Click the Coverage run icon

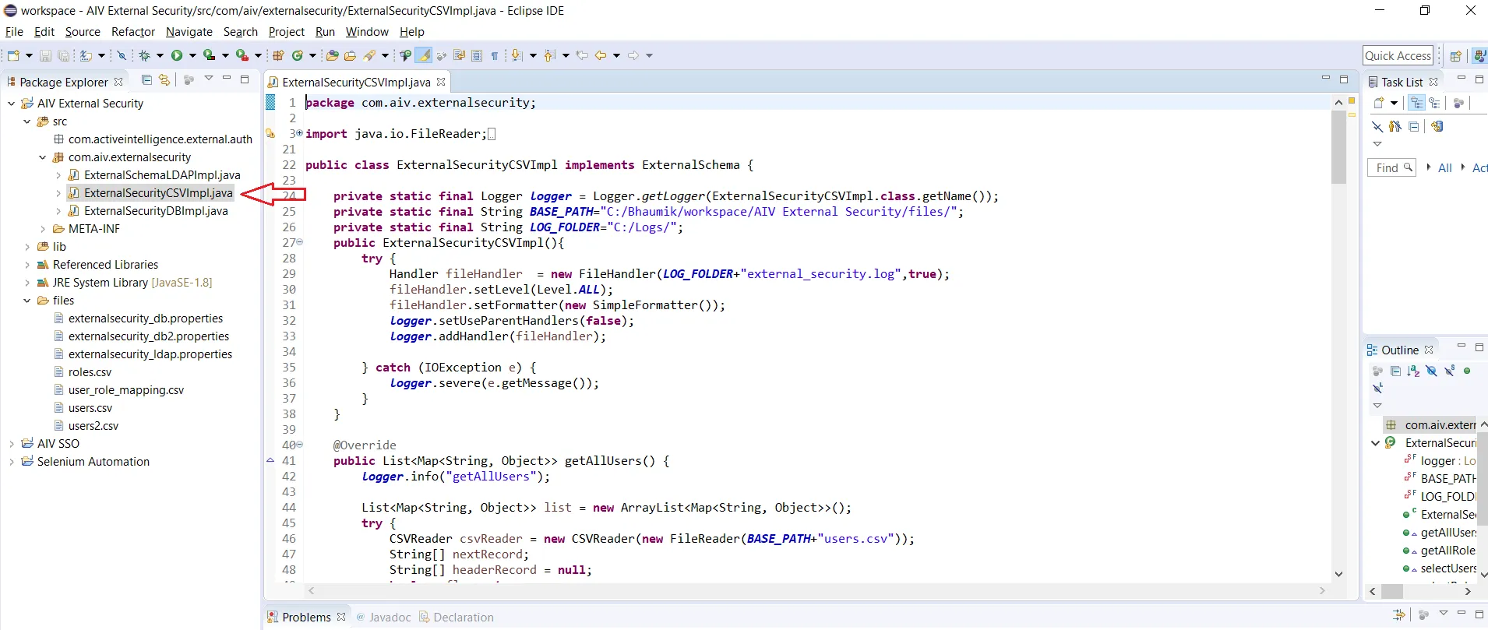[x=209, y=55]
